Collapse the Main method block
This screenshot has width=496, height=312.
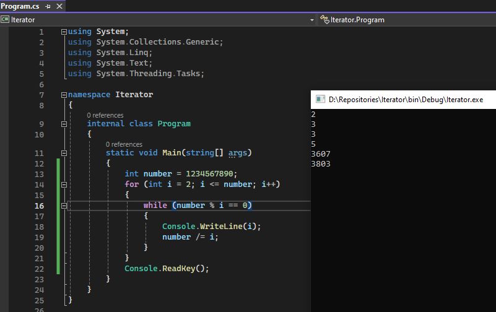pos(64,153)
